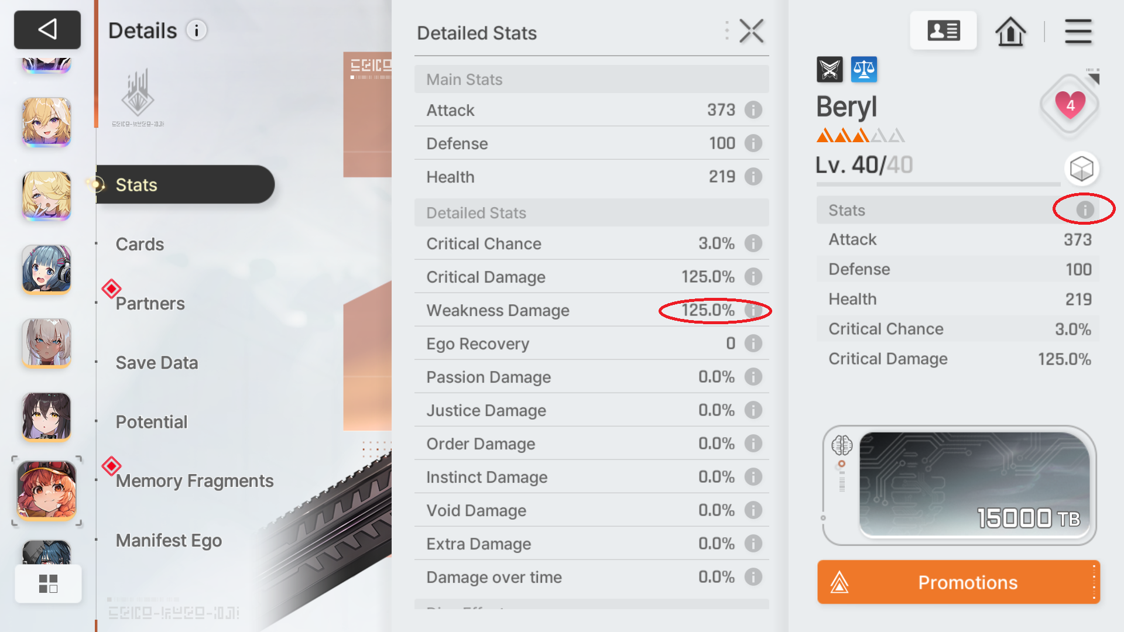
Task: Tap the info icon next to Attack
Action: [753, 110]
